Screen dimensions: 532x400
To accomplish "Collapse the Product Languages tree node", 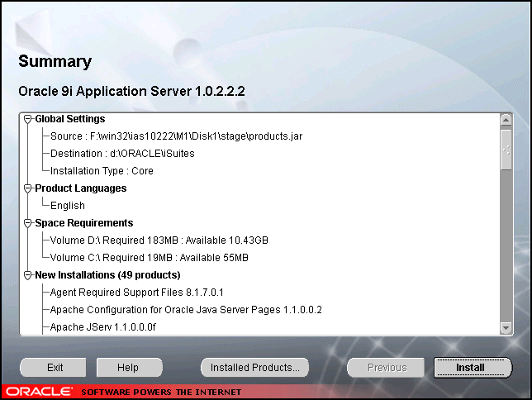I will coord(28,188).
